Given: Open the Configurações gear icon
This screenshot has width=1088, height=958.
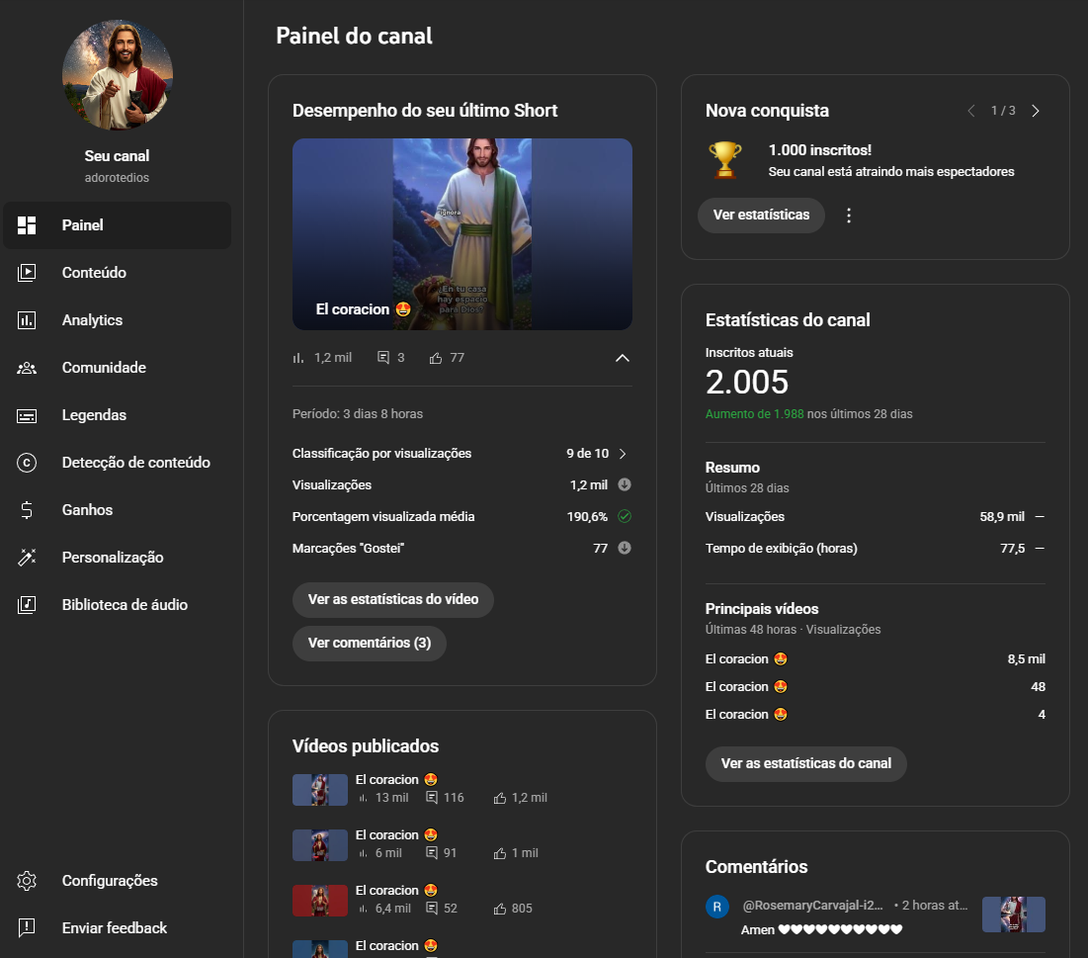Looking at the screenshot, I should tap(27, 881).
